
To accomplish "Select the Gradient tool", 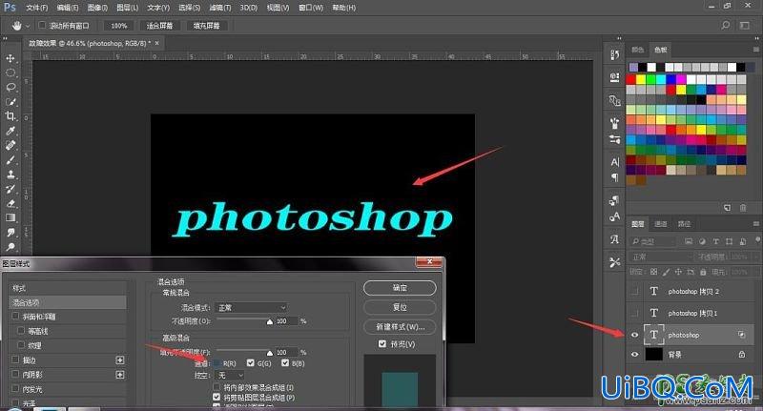I will 10,217.
